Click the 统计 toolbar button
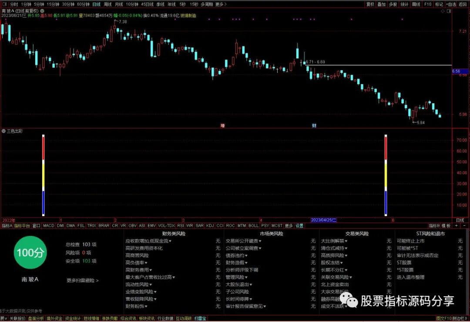This screenshot has height=322, width=470. coord(404,4)
